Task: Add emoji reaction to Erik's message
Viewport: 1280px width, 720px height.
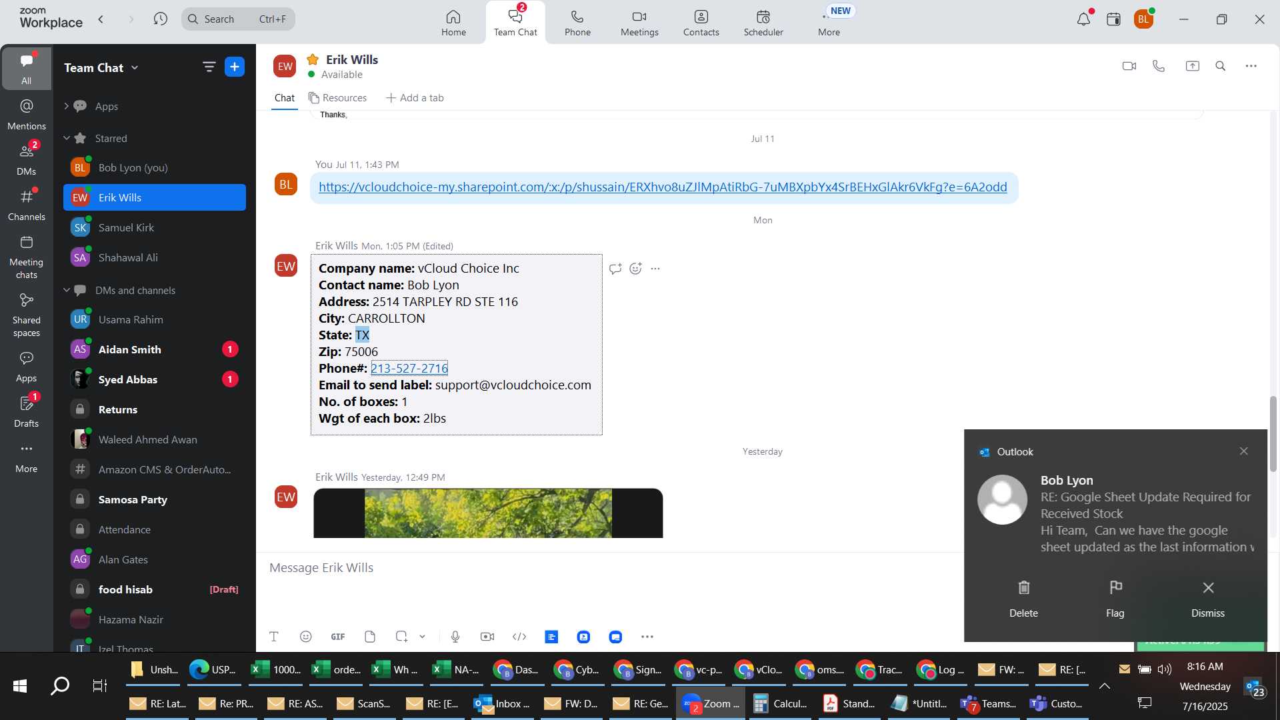Action: tap(635, 269)
